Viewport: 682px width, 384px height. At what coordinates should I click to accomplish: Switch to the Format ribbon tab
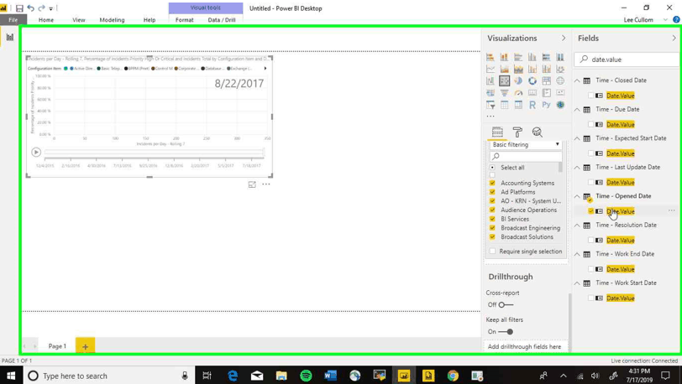pyautogui.click(x=185, y=20)
